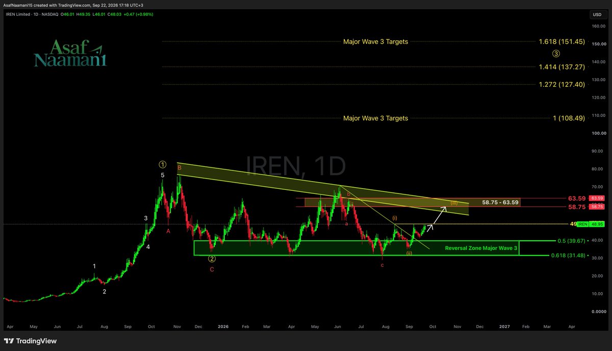The width and height of the screenshot is (612, 351).
Task: Click the red 58.75 price axis tag
Action: [597, 207]
